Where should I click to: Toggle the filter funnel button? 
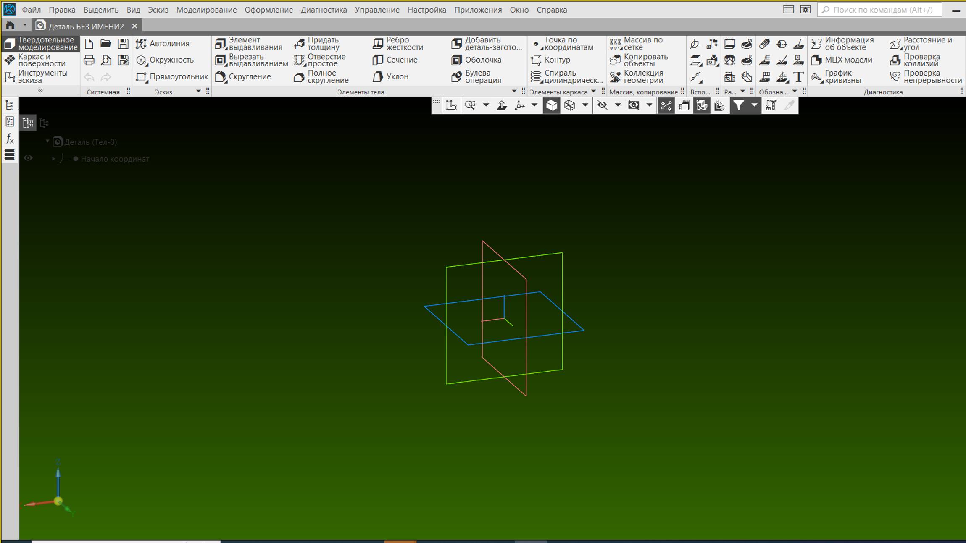point(738,105)
